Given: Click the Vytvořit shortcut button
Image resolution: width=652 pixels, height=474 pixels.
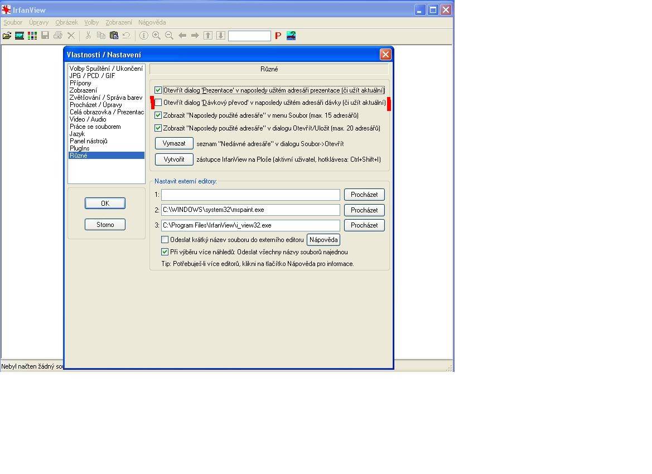Looking at the screenshot, I should [174, 159].
